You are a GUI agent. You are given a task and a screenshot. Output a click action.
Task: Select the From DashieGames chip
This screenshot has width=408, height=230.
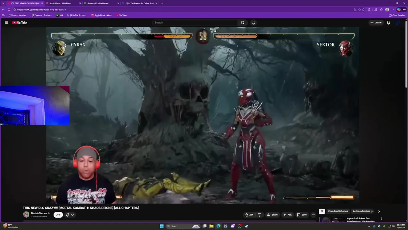pos(338,211)
